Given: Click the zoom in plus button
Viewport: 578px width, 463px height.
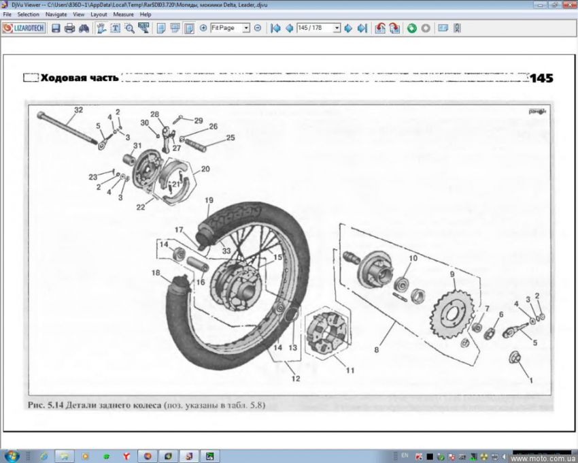Looking at the screenshot, I should pyautogui.click(x=203, y=28).
